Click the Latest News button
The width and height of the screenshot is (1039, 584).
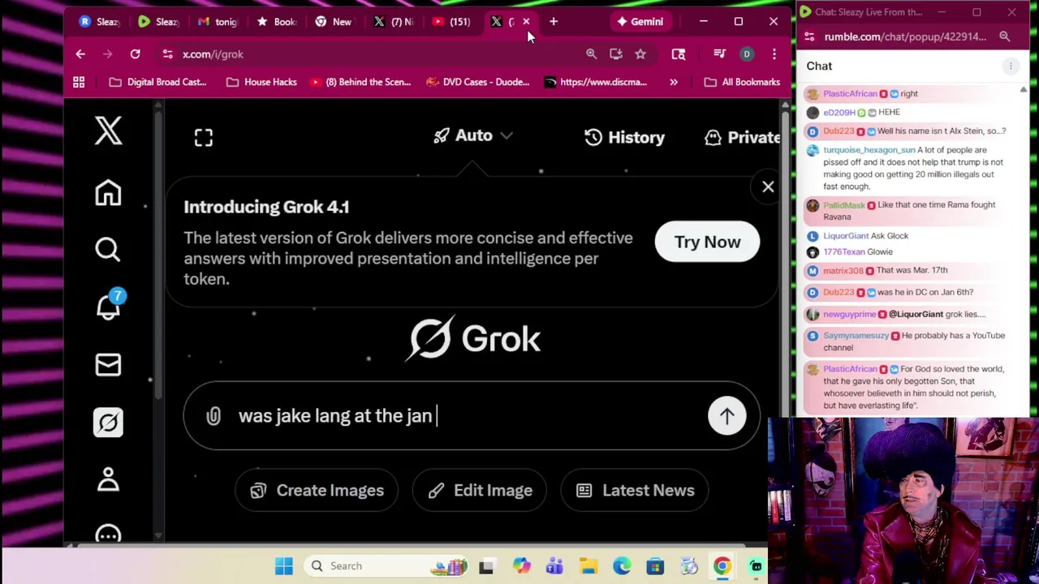[634, 490]
